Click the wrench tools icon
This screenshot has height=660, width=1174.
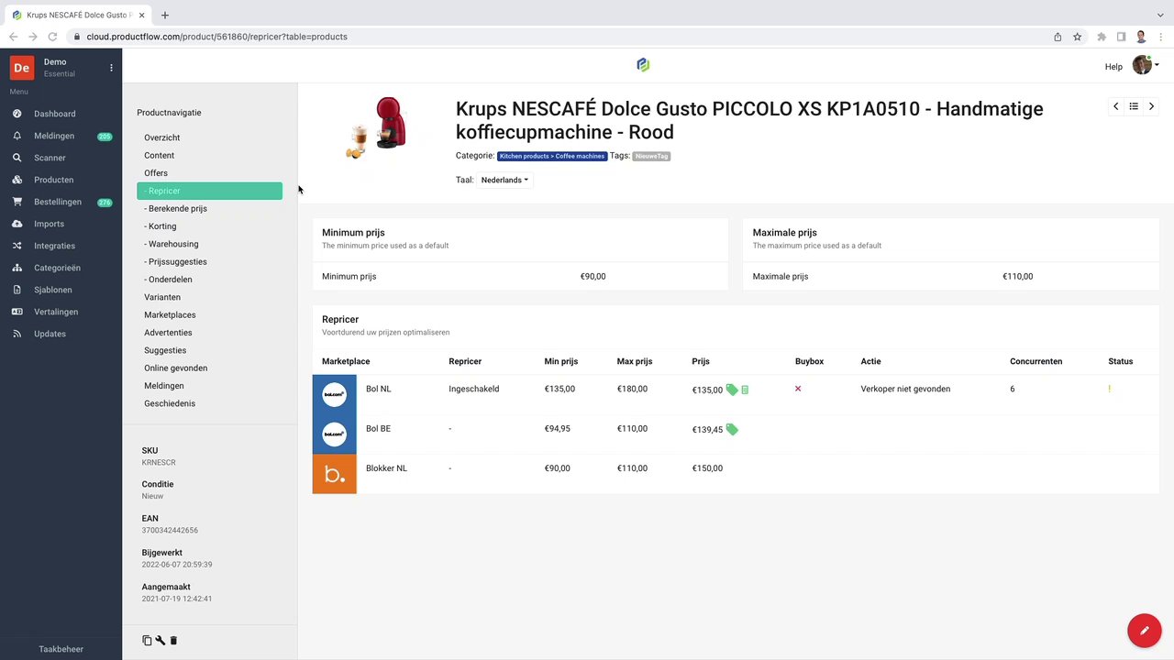pyautogui.click(x=160, y=640)
